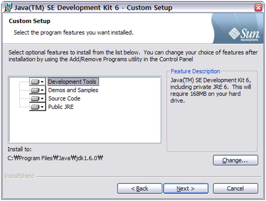266x201 pixels.
Task: Select the Public JRE item
Action: tap(61, 107)
